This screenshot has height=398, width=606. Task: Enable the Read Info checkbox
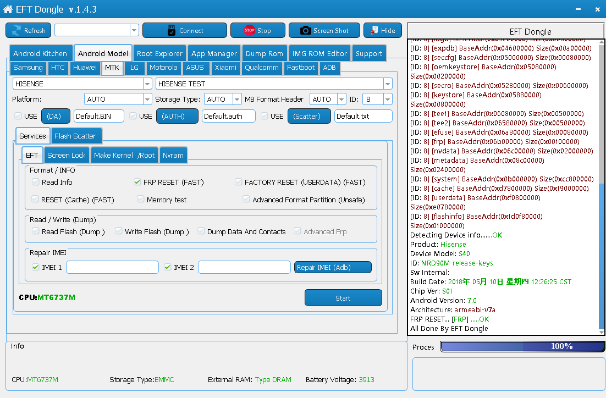[x=36, y=181]
